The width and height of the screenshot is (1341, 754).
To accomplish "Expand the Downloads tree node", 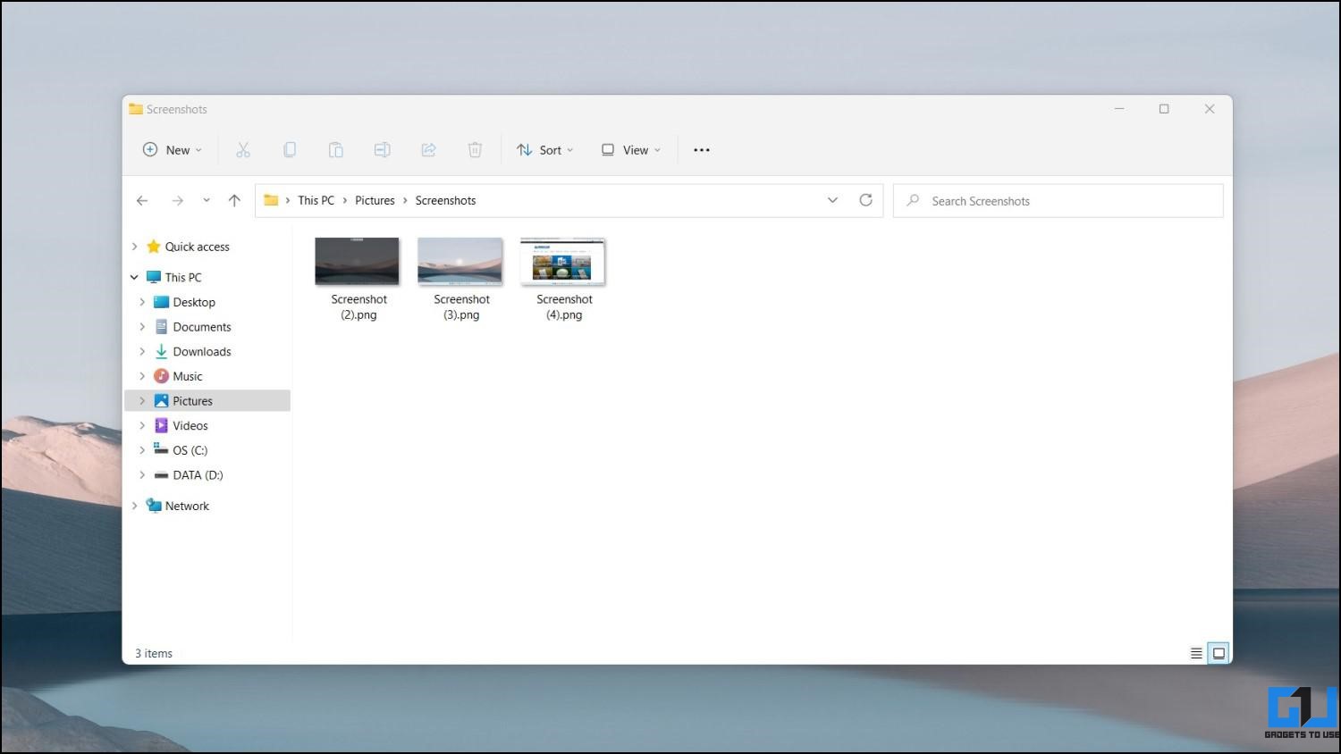I will coord(142,351).
